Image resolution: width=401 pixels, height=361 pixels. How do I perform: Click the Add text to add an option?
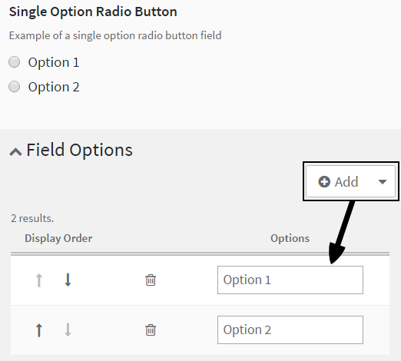click(x=346, y=182)
